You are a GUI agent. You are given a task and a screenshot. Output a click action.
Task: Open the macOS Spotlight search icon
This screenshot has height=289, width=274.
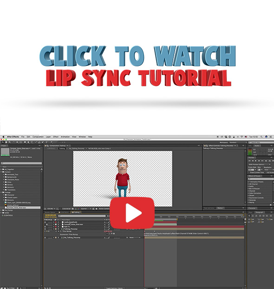pos(261,136)
